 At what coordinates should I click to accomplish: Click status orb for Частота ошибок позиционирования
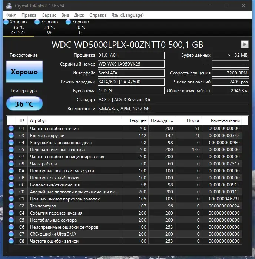[x=11, y=156]
